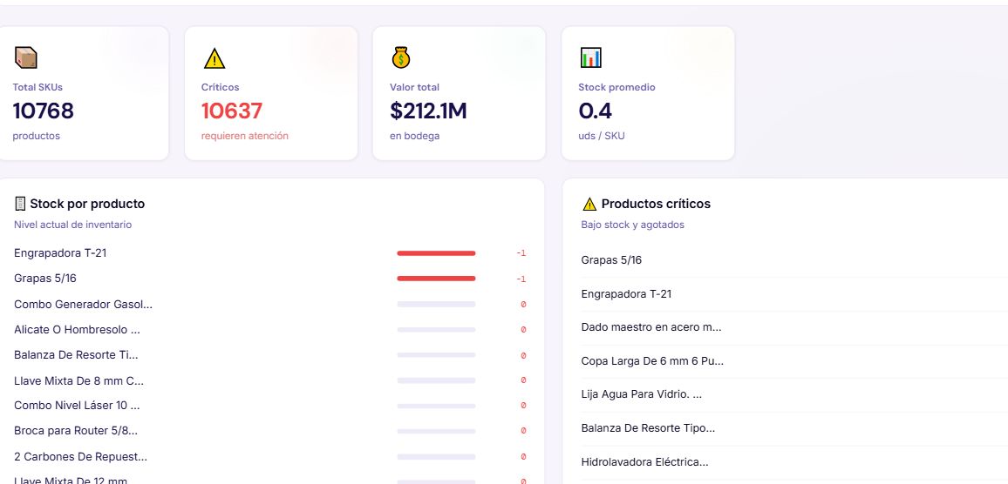Click the red stock bar for Engrapadora T-21

click(x=436, y=253)
